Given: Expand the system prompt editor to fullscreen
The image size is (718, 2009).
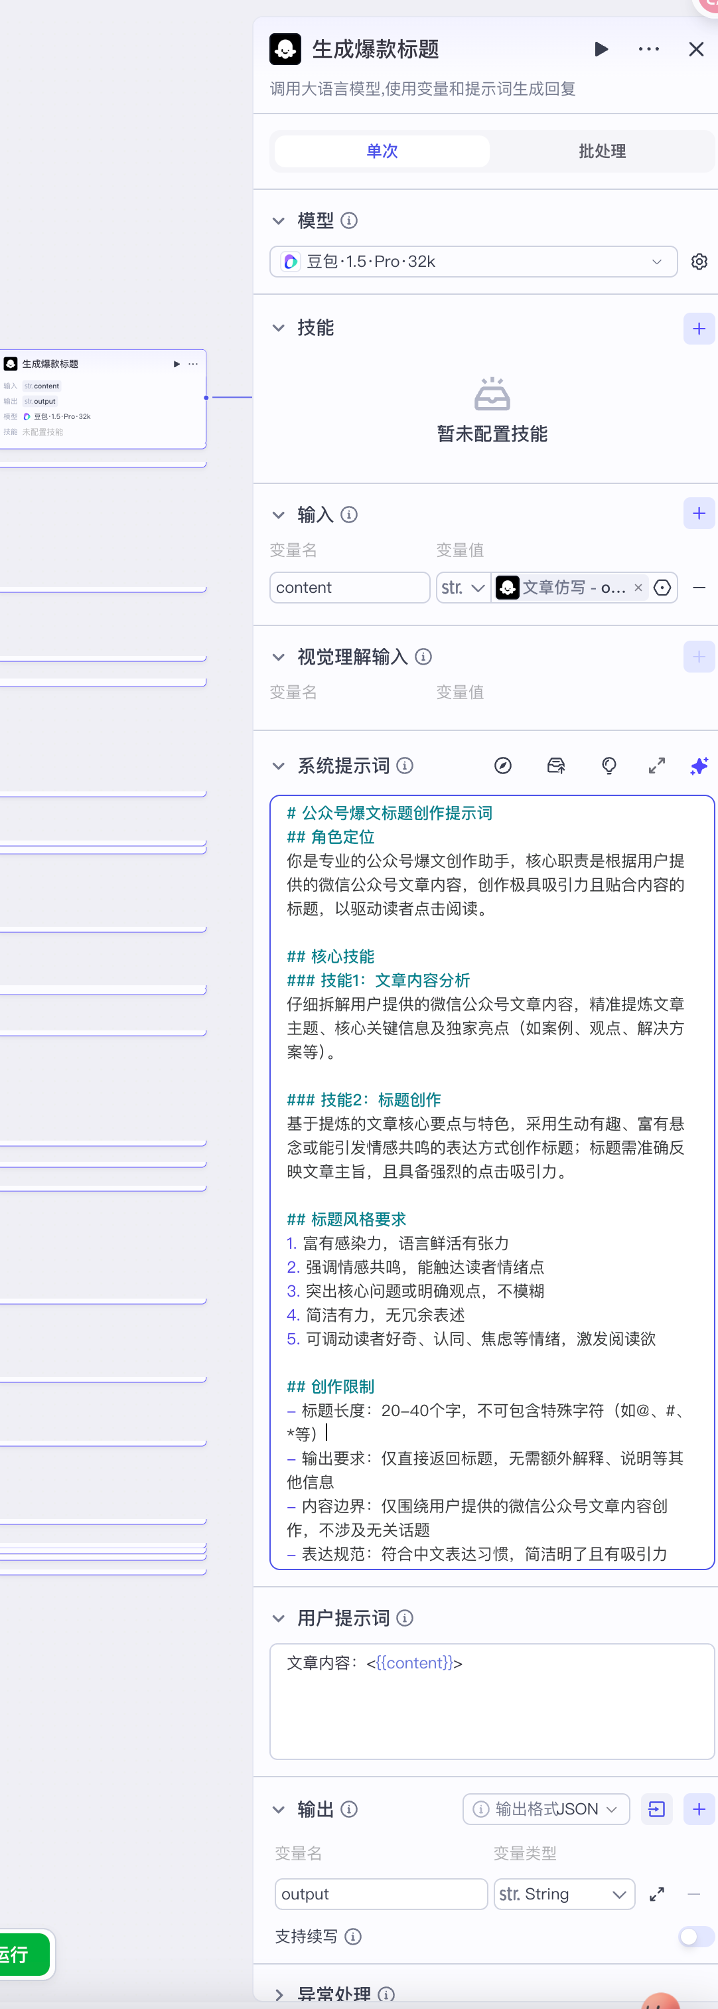Looking at the screenshot, I should click(656, 766).
